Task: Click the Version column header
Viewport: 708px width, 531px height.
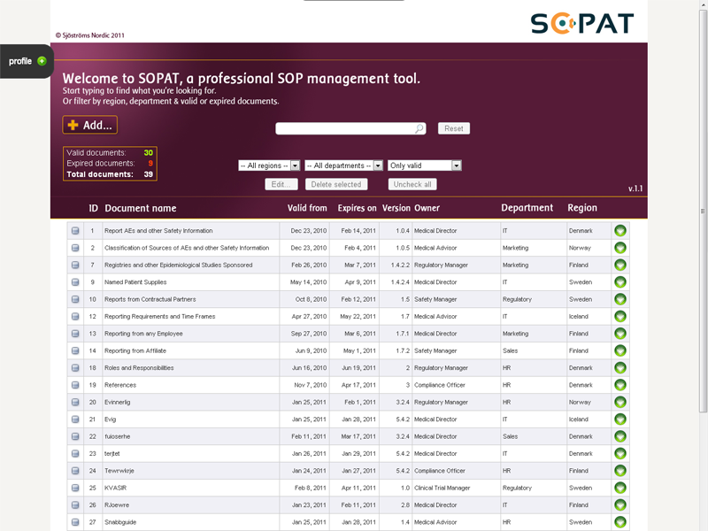Action: 396,208
